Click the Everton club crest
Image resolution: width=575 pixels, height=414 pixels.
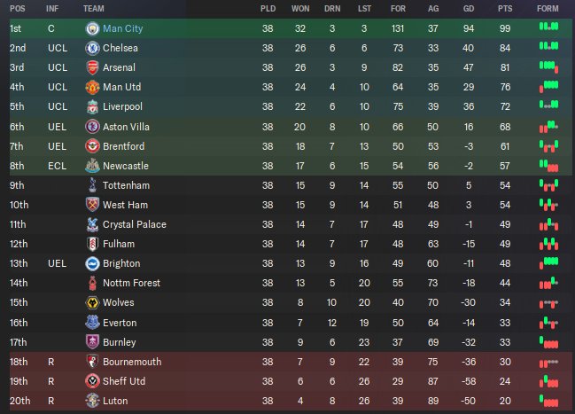coord(92,323)
